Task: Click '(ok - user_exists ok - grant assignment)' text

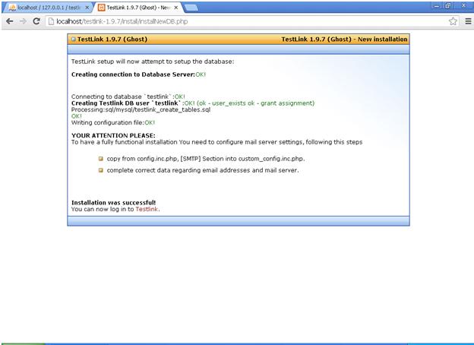Action: (255, 103)
